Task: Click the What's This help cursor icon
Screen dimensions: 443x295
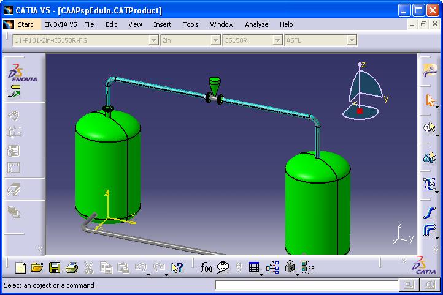Action: point(177,267)
